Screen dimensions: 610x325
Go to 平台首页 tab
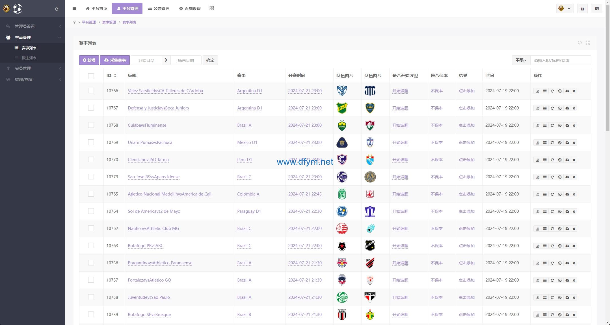point(96,8)
